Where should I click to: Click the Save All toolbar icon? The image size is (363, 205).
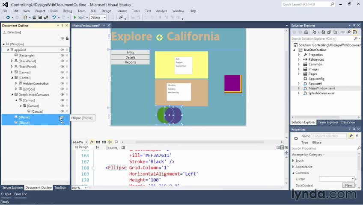pyautogui.click(x=46, y=18)
